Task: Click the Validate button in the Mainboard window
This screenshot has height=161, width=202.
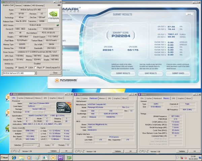Action: pos(117,151)
